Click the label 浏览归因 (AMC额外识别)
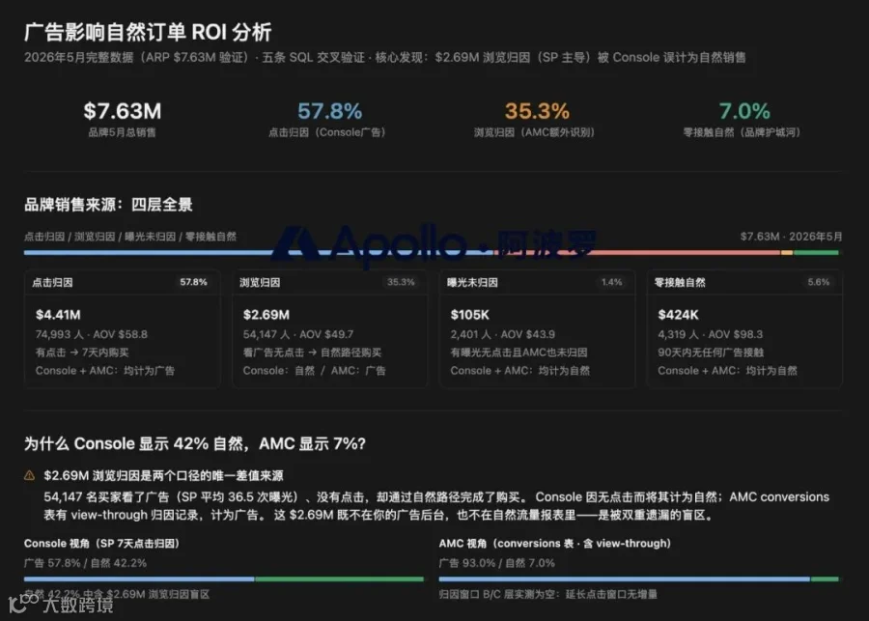 [x=534, y=132]
